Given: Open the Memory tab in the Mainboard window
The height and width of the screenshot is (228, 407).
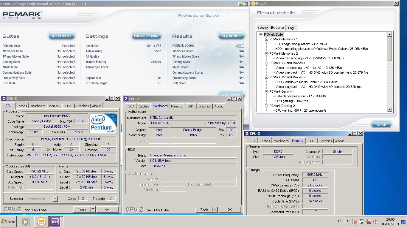Looking at the screenshot, I should point(177,106).
